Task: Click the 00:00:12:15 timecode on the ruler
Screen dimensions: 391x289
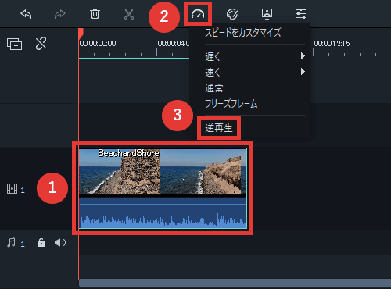Action: pos(332,43)
